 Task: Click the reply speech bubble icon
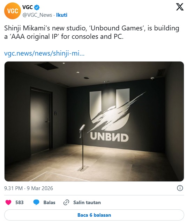click(36, 202)
